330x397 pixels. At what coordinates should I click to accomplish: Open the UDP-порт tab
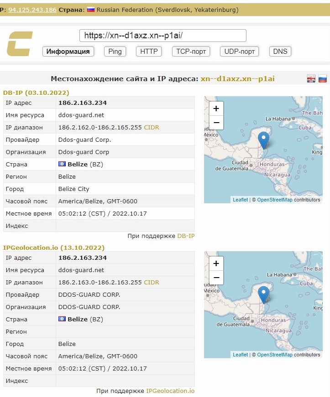(x=239, y=52)
